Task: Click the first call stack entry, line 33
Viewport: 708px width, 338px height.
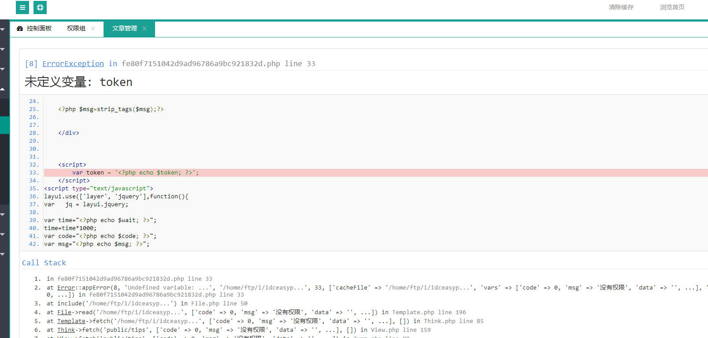Action: tap(130, 279)
